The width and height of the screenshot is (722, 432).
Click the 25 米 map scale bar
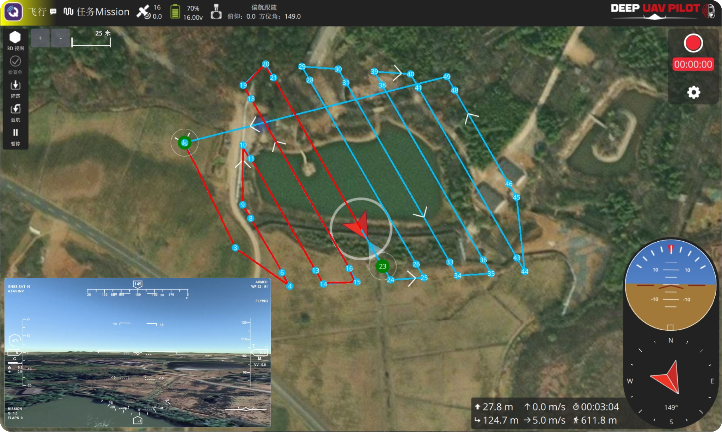tap(91, 38)
